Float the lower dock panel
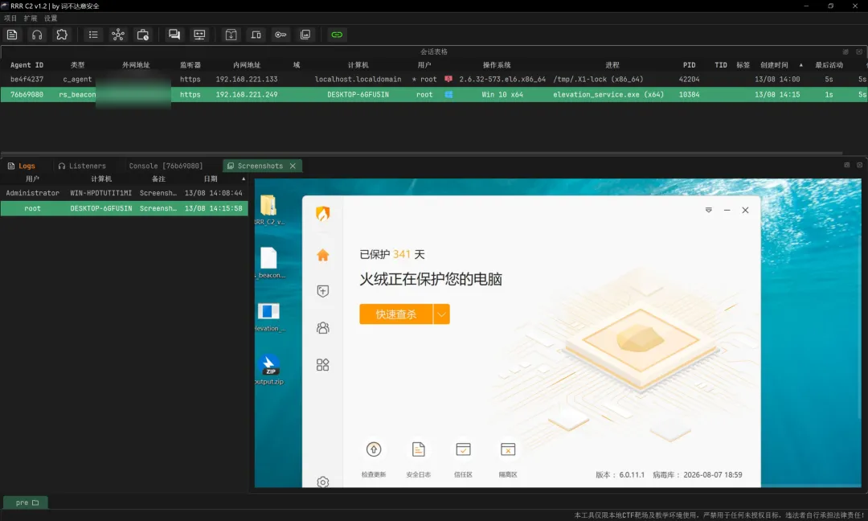Viewport: 868px width, 521px height. click(x=846, y=165)
